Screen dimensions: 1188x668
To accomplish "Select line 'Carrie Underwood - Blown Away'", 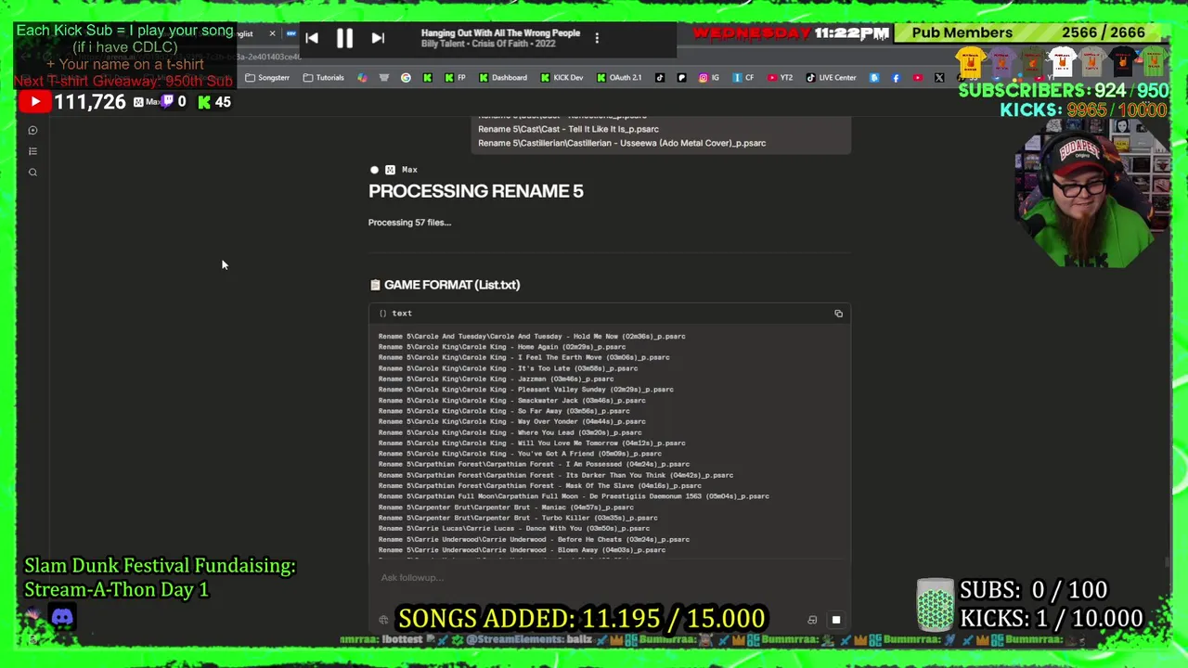I will tap(522, 550).
